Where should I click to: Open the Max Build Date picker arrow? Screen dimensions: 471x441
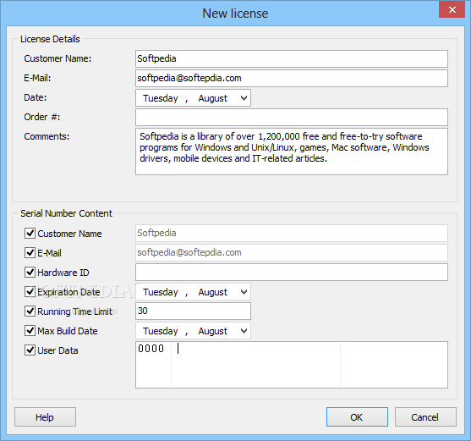pyautogui.click(x=244, y=331)
